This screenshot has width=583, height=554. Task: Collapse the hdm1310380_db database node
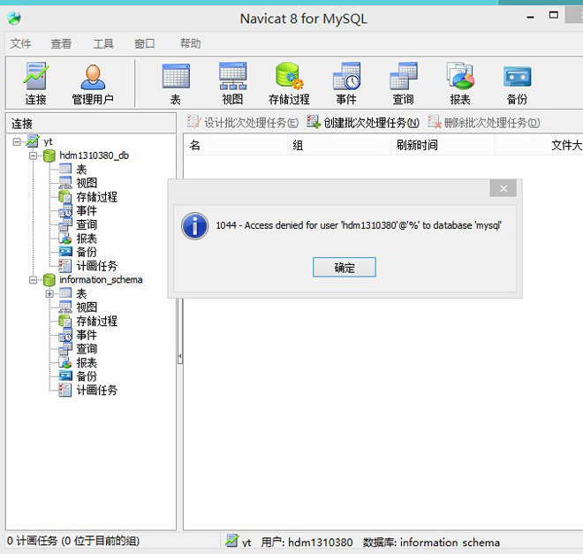point(33,156)
